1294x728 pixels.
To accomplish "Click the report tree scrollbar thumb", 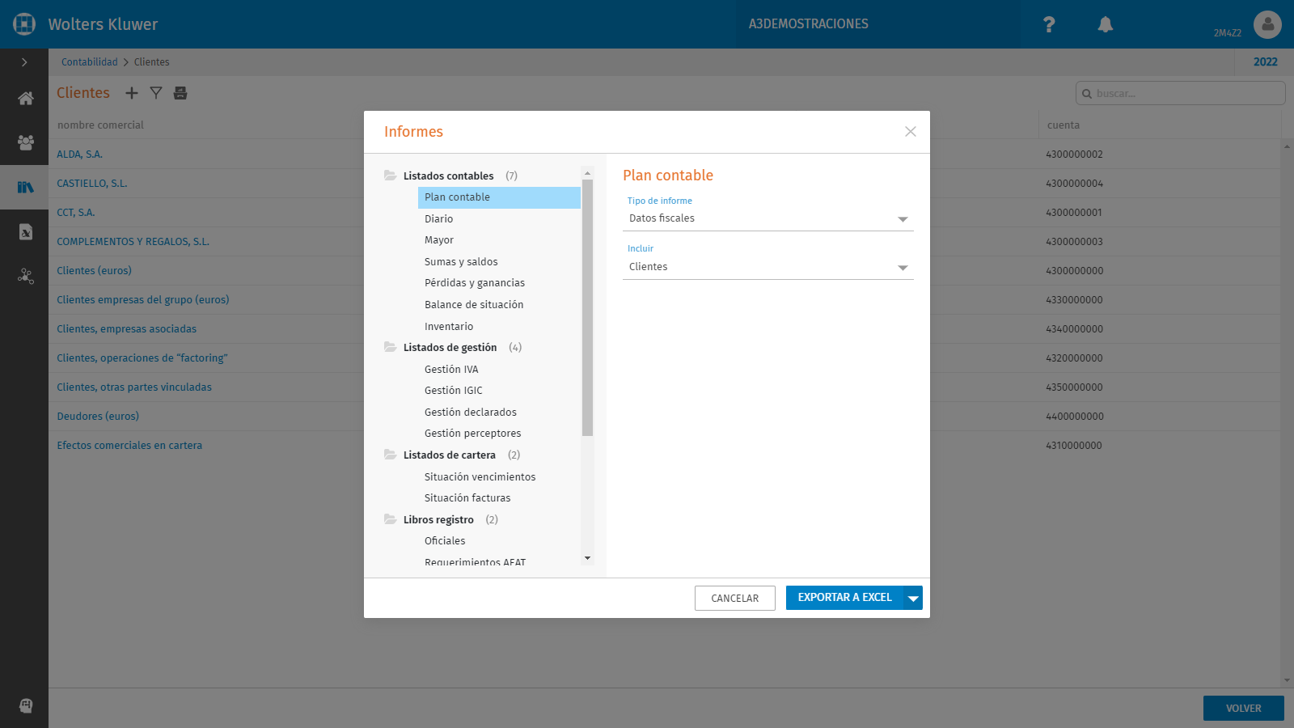I will (587, 307).
